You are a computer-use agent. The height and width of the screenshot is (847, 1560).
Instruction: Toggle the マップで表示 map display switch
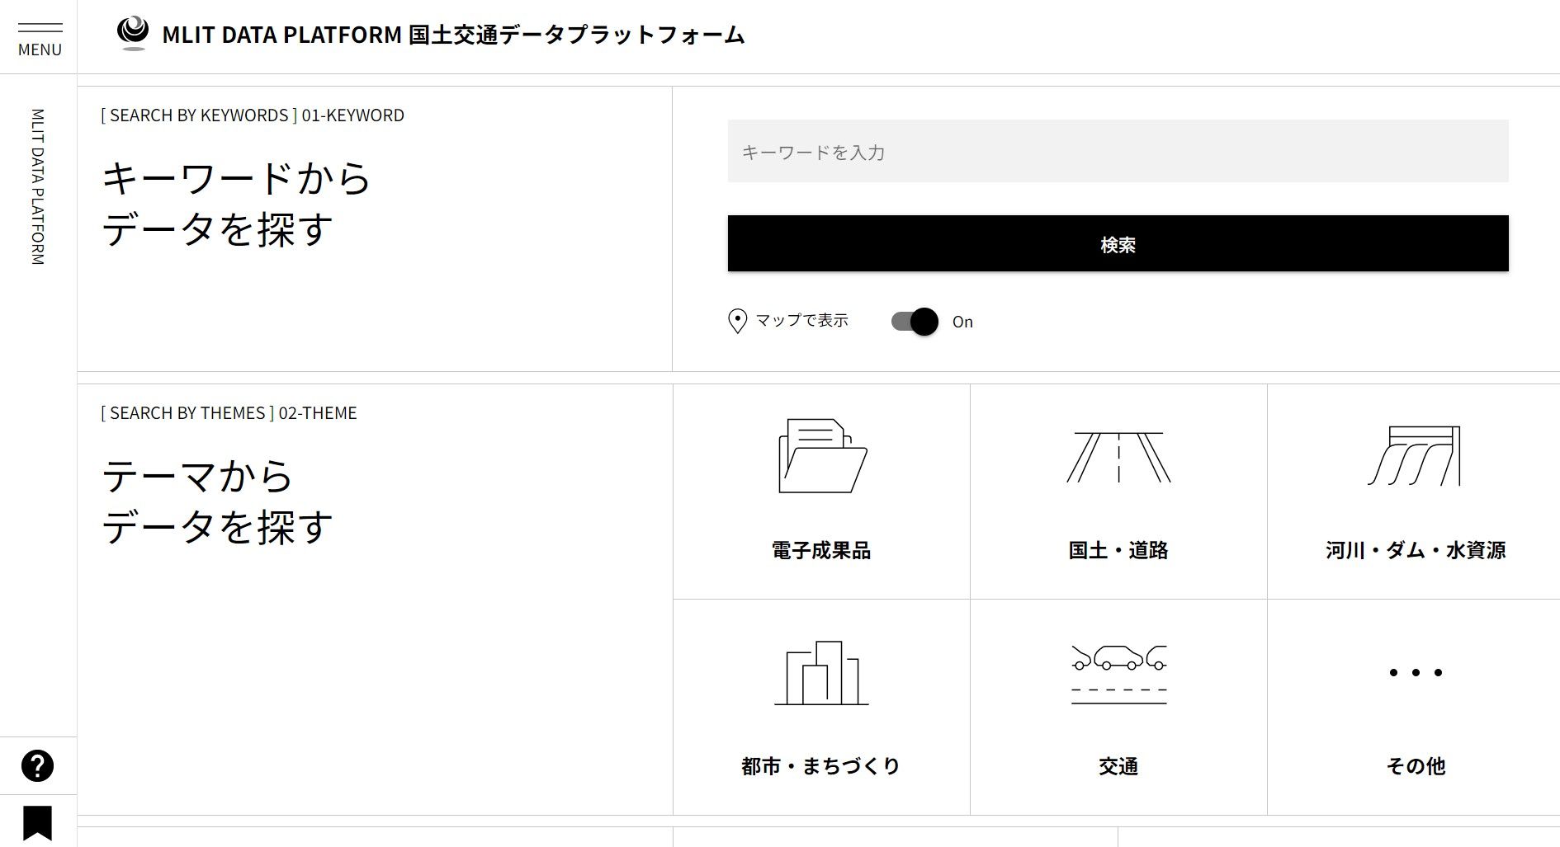[x=915, y=321]
